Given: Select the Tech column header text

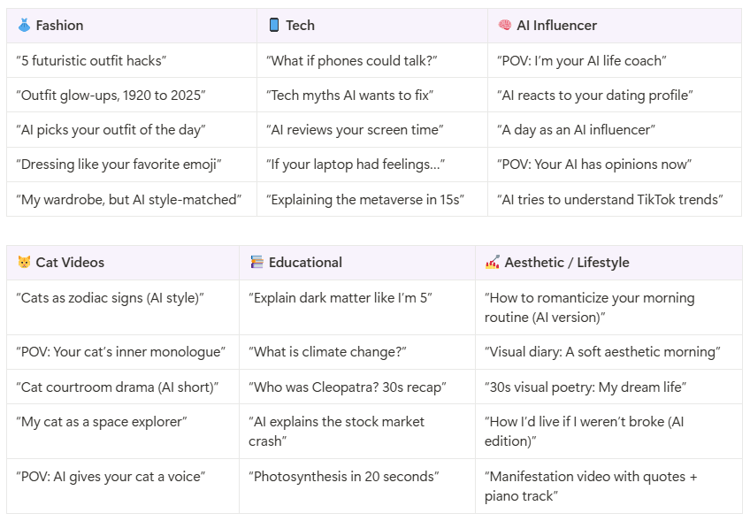Looking at the screenshot, I should click(x=300, y=26).
